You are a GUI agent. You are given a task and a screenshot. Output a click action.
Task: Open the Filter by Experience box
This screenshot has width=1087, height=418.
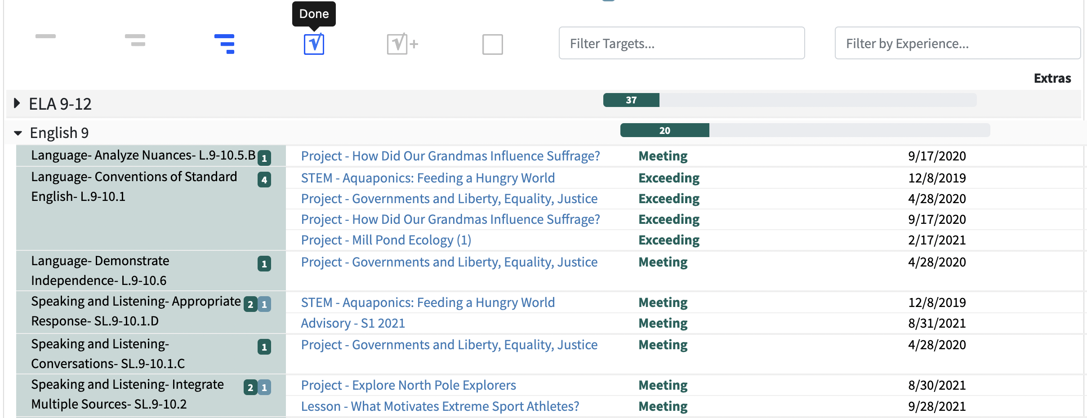pos(957,43)
